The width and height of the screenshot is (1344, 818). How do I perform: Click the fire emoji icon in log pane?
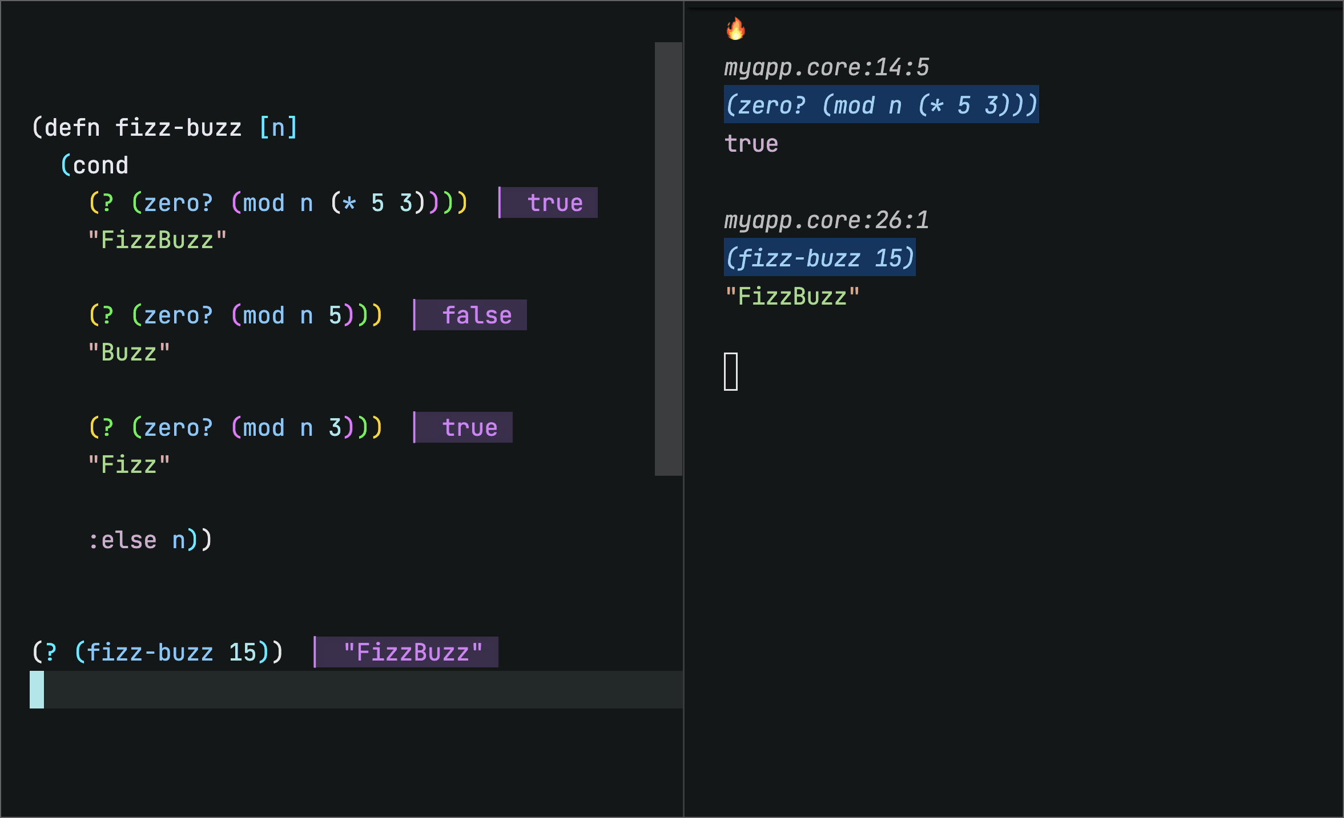tap(735, 29)
